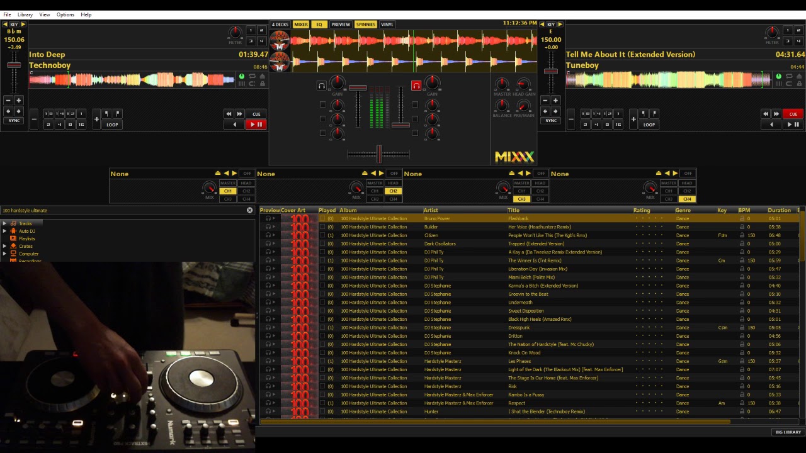Screen dimensions: 806x453
Task: Play right deck in reverse
Action: [x=771, y=125]
